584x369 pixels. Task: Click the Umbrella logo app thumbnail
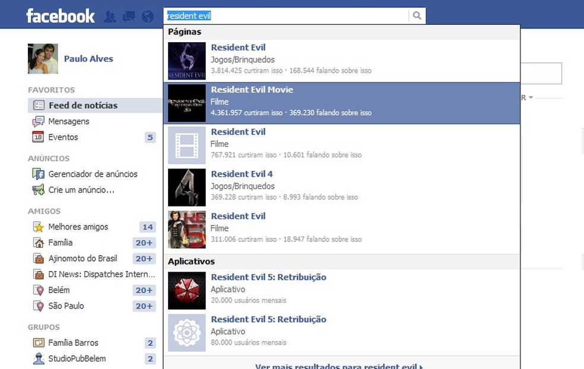(186, 291)
